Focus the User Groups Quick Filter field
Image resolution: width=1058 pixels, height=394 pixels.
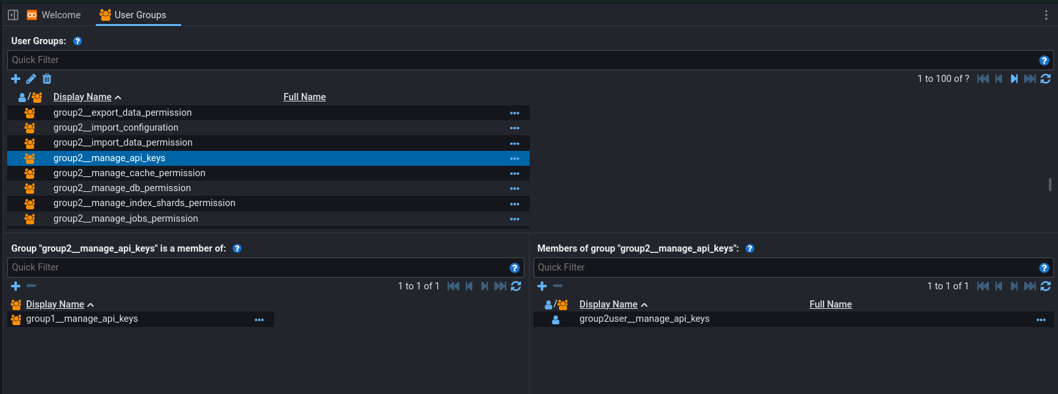(x=521, y=60)
